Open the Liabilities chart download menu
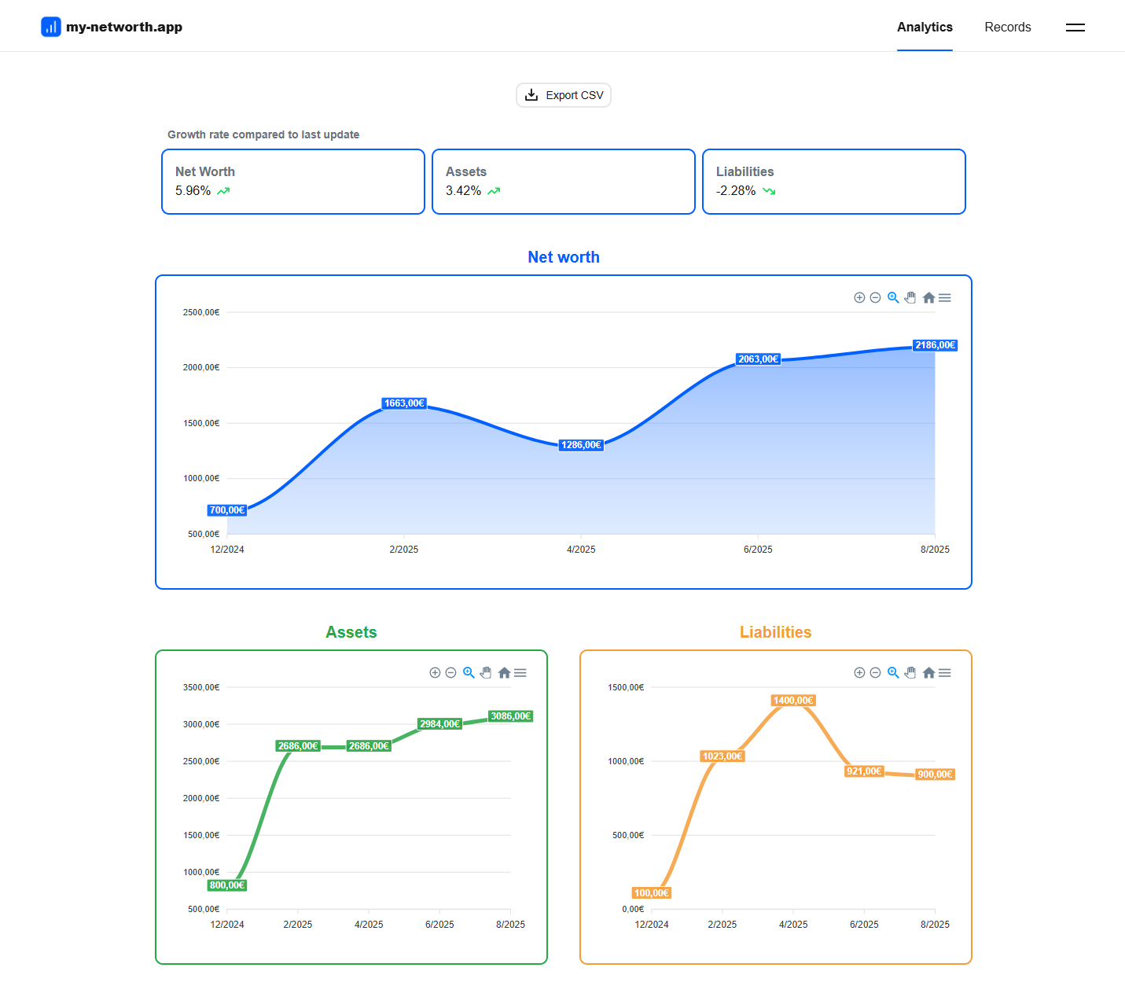Image resolution: width=1125 pixels, height=997 pixels. coord(945,673)
